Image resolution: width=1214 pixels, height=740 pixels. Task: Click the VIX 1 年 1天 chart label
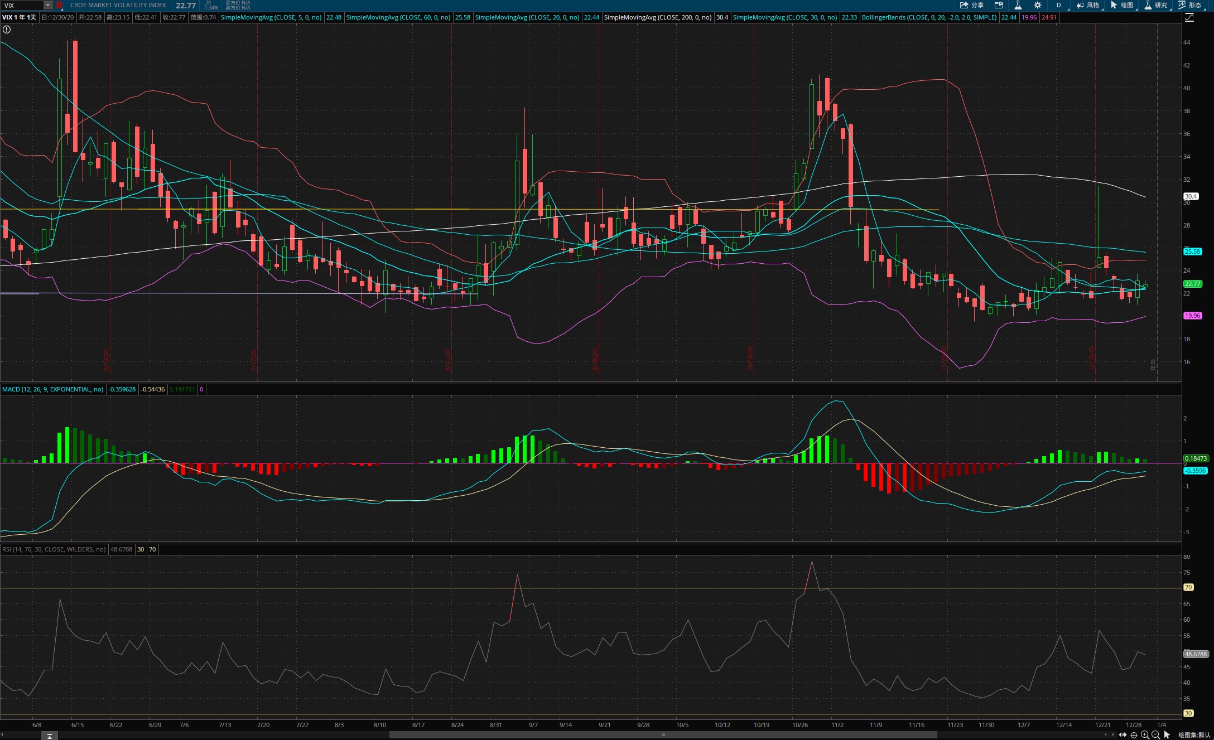click(x=19, y=17)
